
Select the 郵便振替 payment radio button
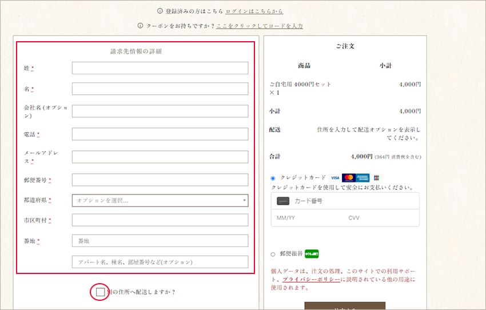(x=273, y=254)
